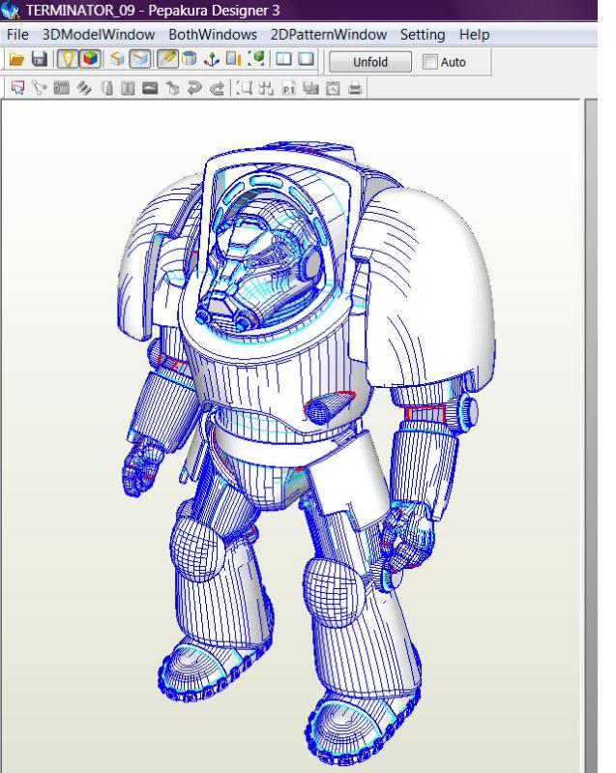
Task: Click the orange box face icon
Action: [x=118, y=59]
